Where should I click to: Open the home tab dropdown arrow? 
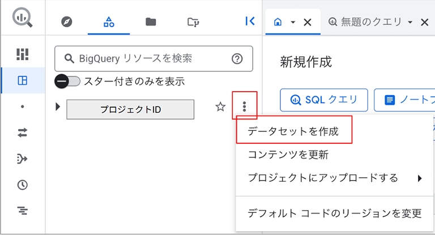point(293,22)
